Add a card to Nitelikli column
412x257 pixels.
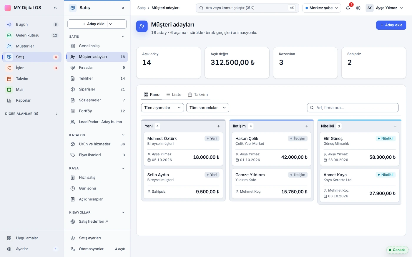395,126
